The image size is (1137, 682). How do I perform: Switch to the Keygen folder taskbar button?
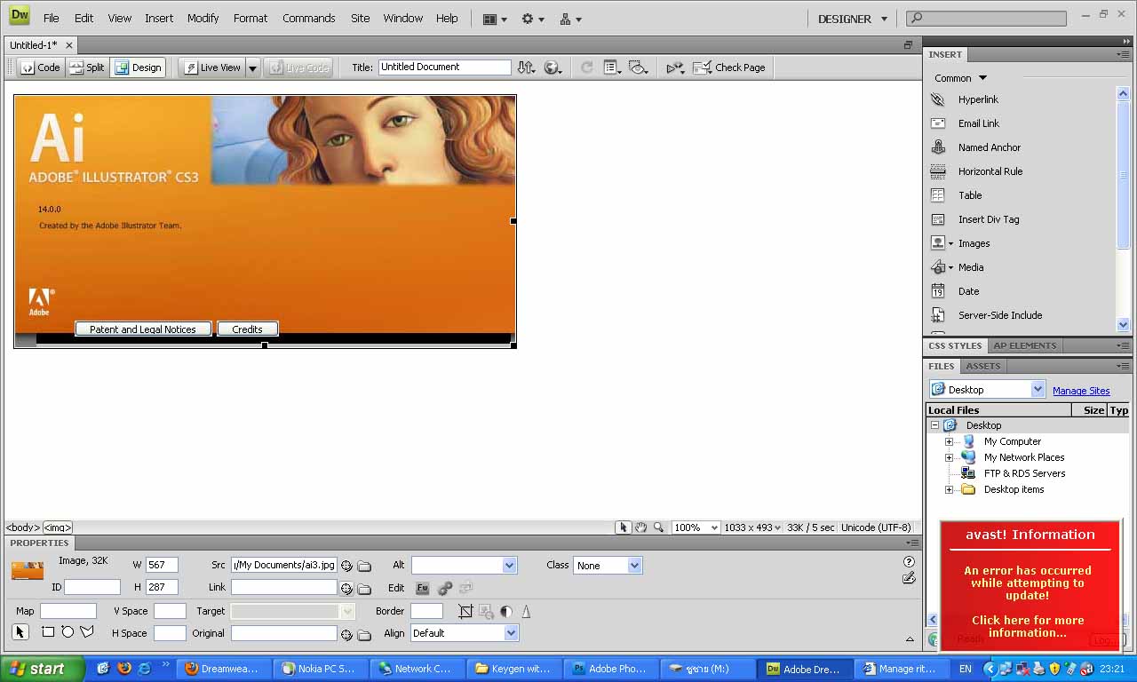point(514,669)
